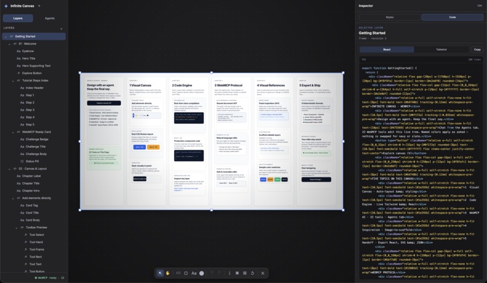Select the pointer tool in bottom toolbar
Viewport: 487px width, 283px height.
[160, 273]
